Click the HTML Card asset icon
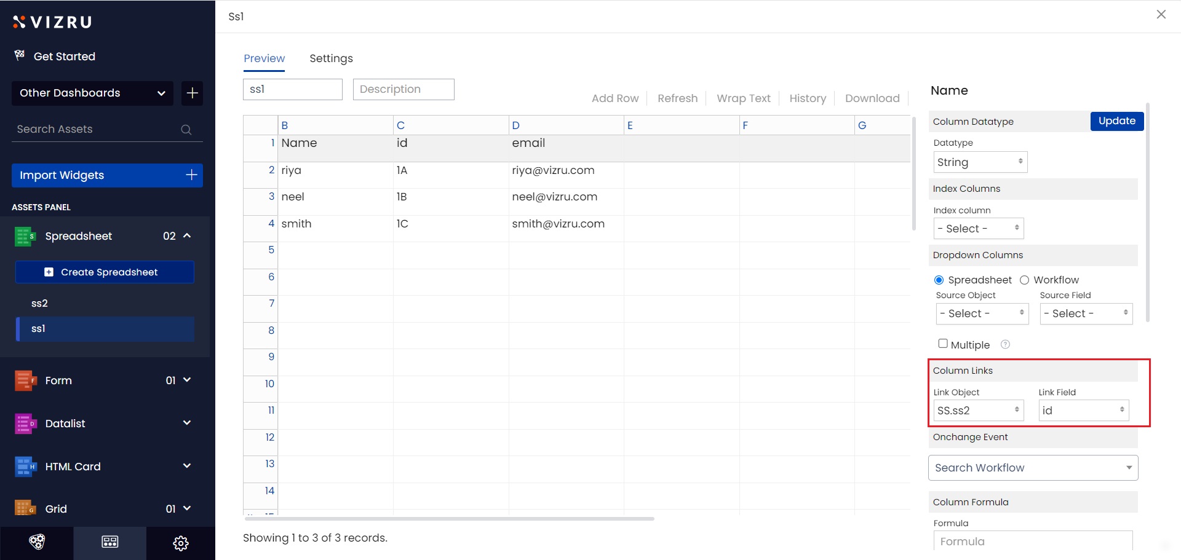Viewport: 1181px width, 560px height. coord(24,467)
